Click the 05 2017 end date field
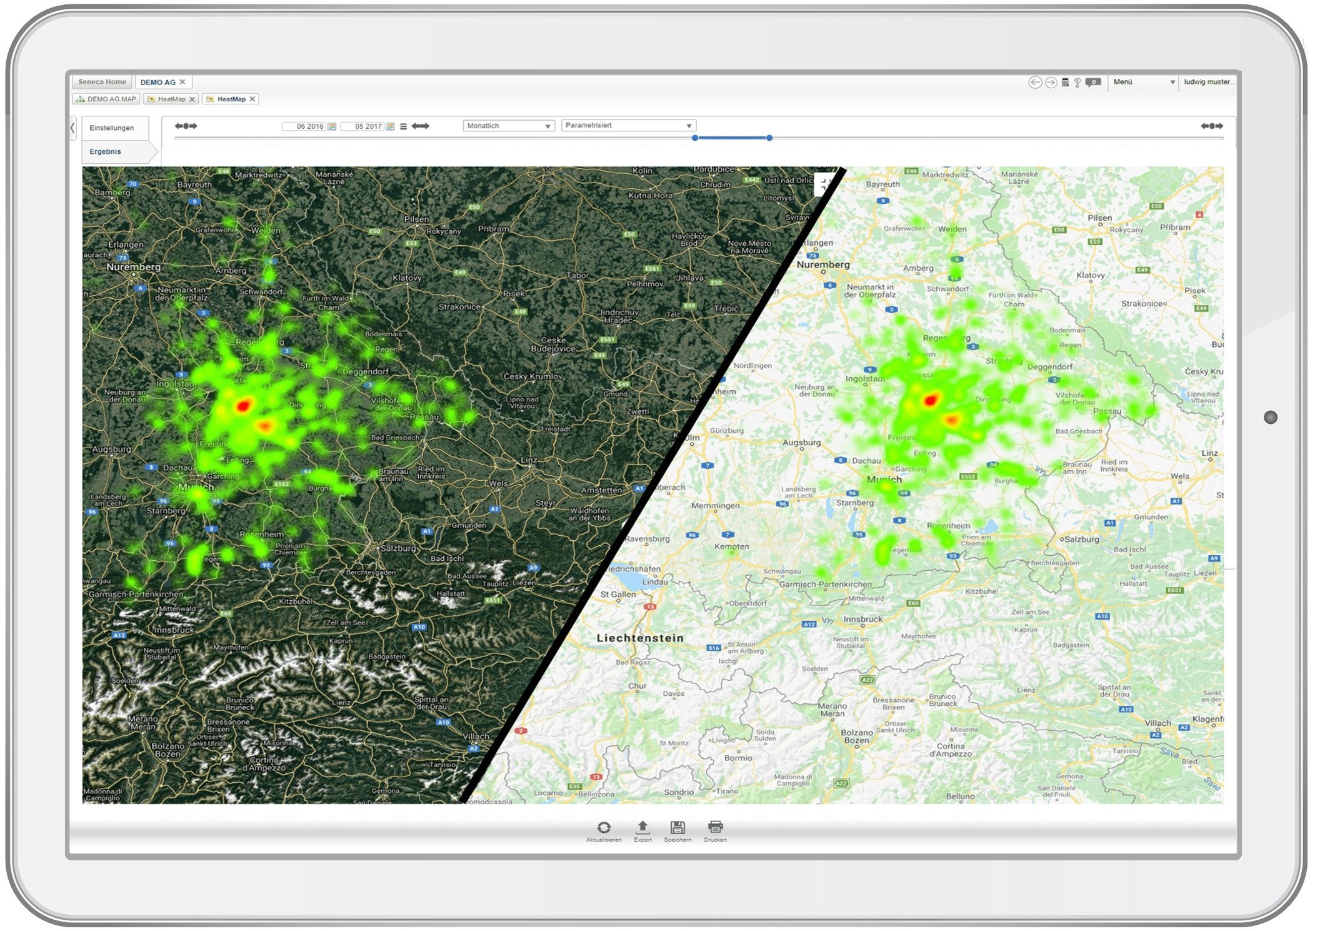Screen dimensions: 1320x931 [364, 126]
